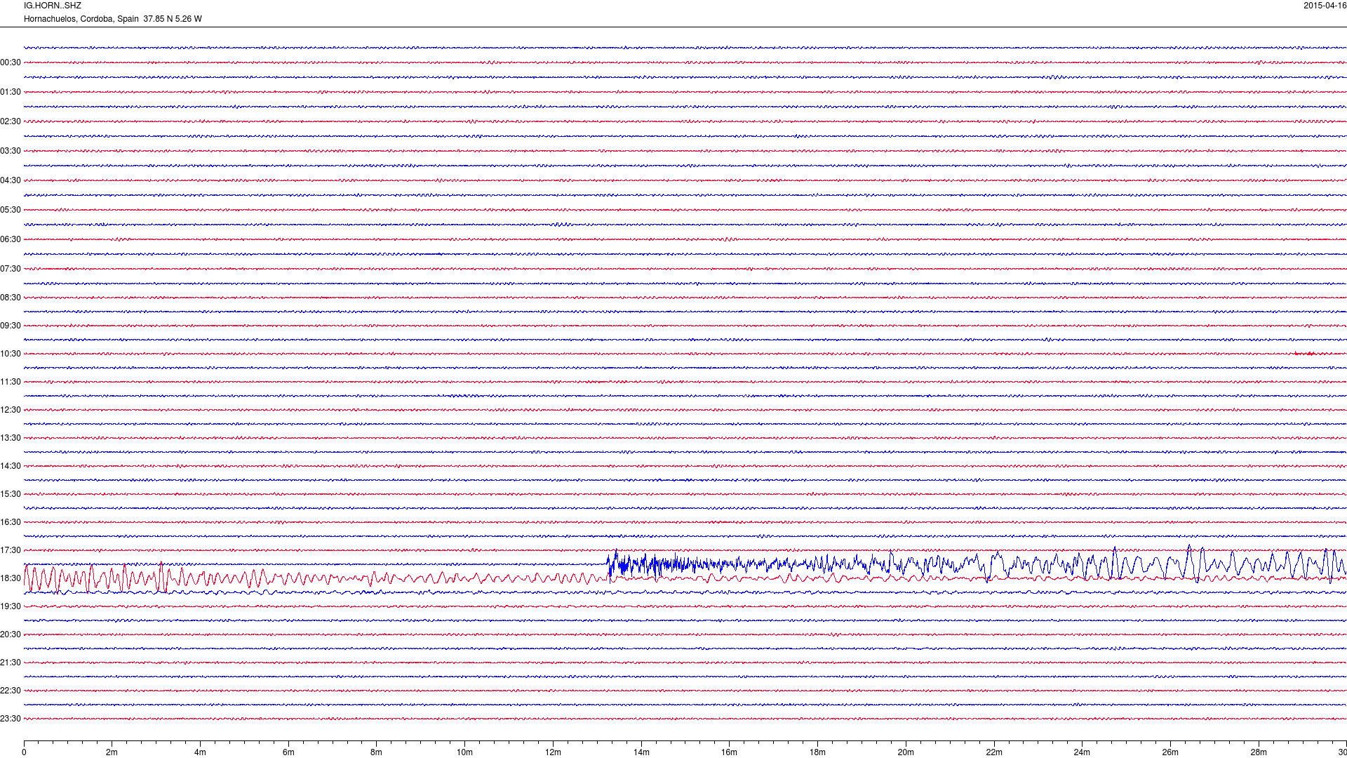Select the 23:30 time label
Screen dimensions: 1347x758
pos(11,719)
